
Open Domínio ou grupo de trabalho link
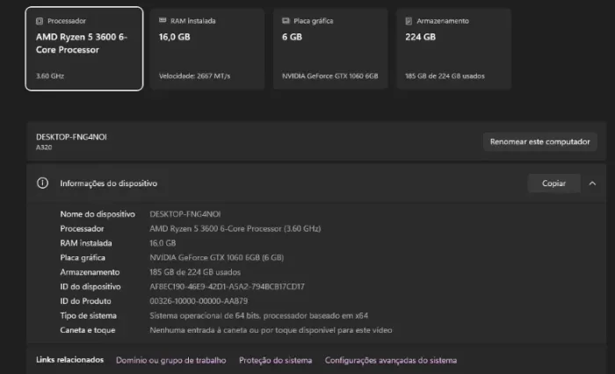tap(171, 360)
